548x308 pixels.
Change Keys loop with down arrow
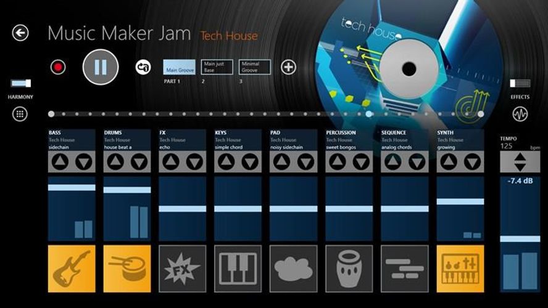(250, 162)
